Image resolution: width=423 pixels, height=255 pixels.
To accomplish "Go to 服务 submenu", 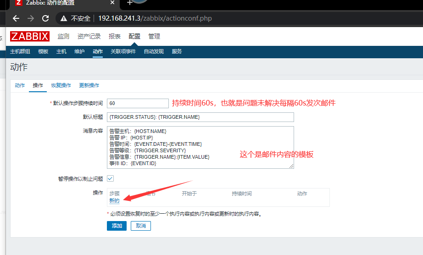I will pos(177,51).
